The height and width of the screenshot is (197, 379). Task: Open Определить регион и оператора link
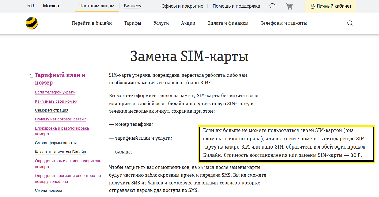[x=68, y=179]
